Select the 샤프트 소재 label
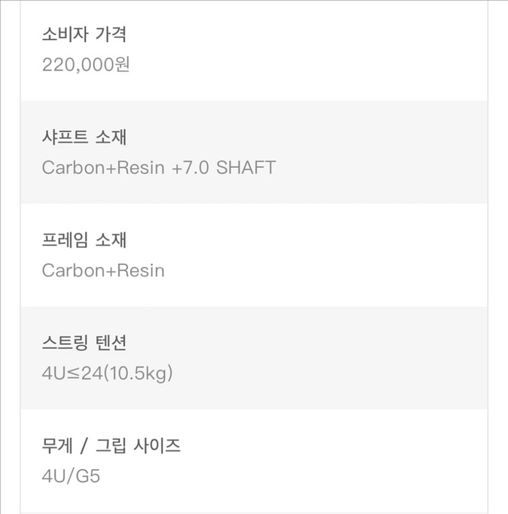 pyautogui.click(x=84, y=137)
